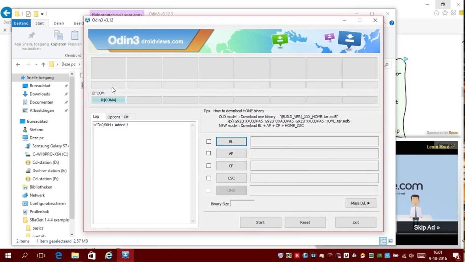The width and height of the screenshot is (465, 262).
Task: Go back in Explorer navigation
Action: (x=18, y=64)
